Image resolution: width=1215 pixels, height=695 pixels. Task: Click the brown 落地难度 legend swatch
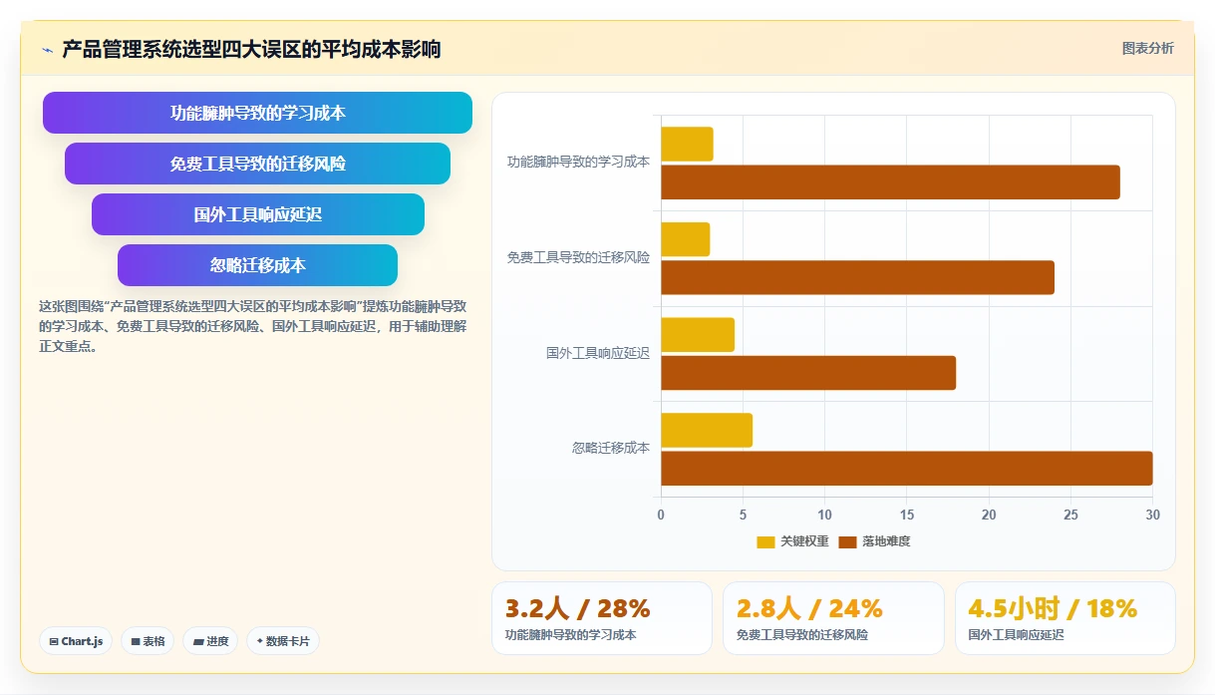pos(847,541)
